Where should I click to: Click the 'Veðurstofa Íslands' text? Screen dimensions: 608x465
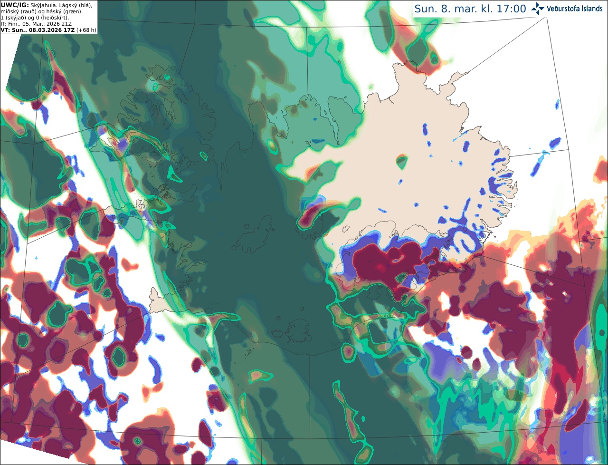pyautogui.click(x=575, y=9)
